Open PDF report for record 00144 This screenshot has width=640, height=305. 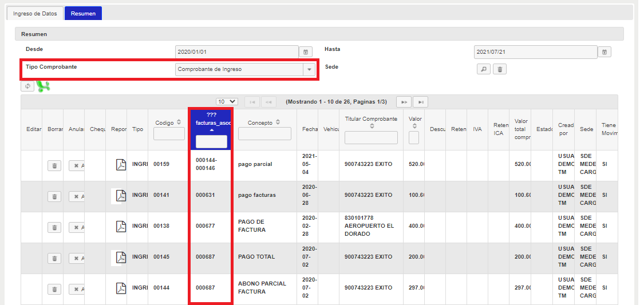[121, 288]
